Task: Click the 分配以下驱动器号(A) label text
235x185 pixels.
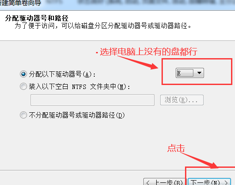Action: coord(62,74)
